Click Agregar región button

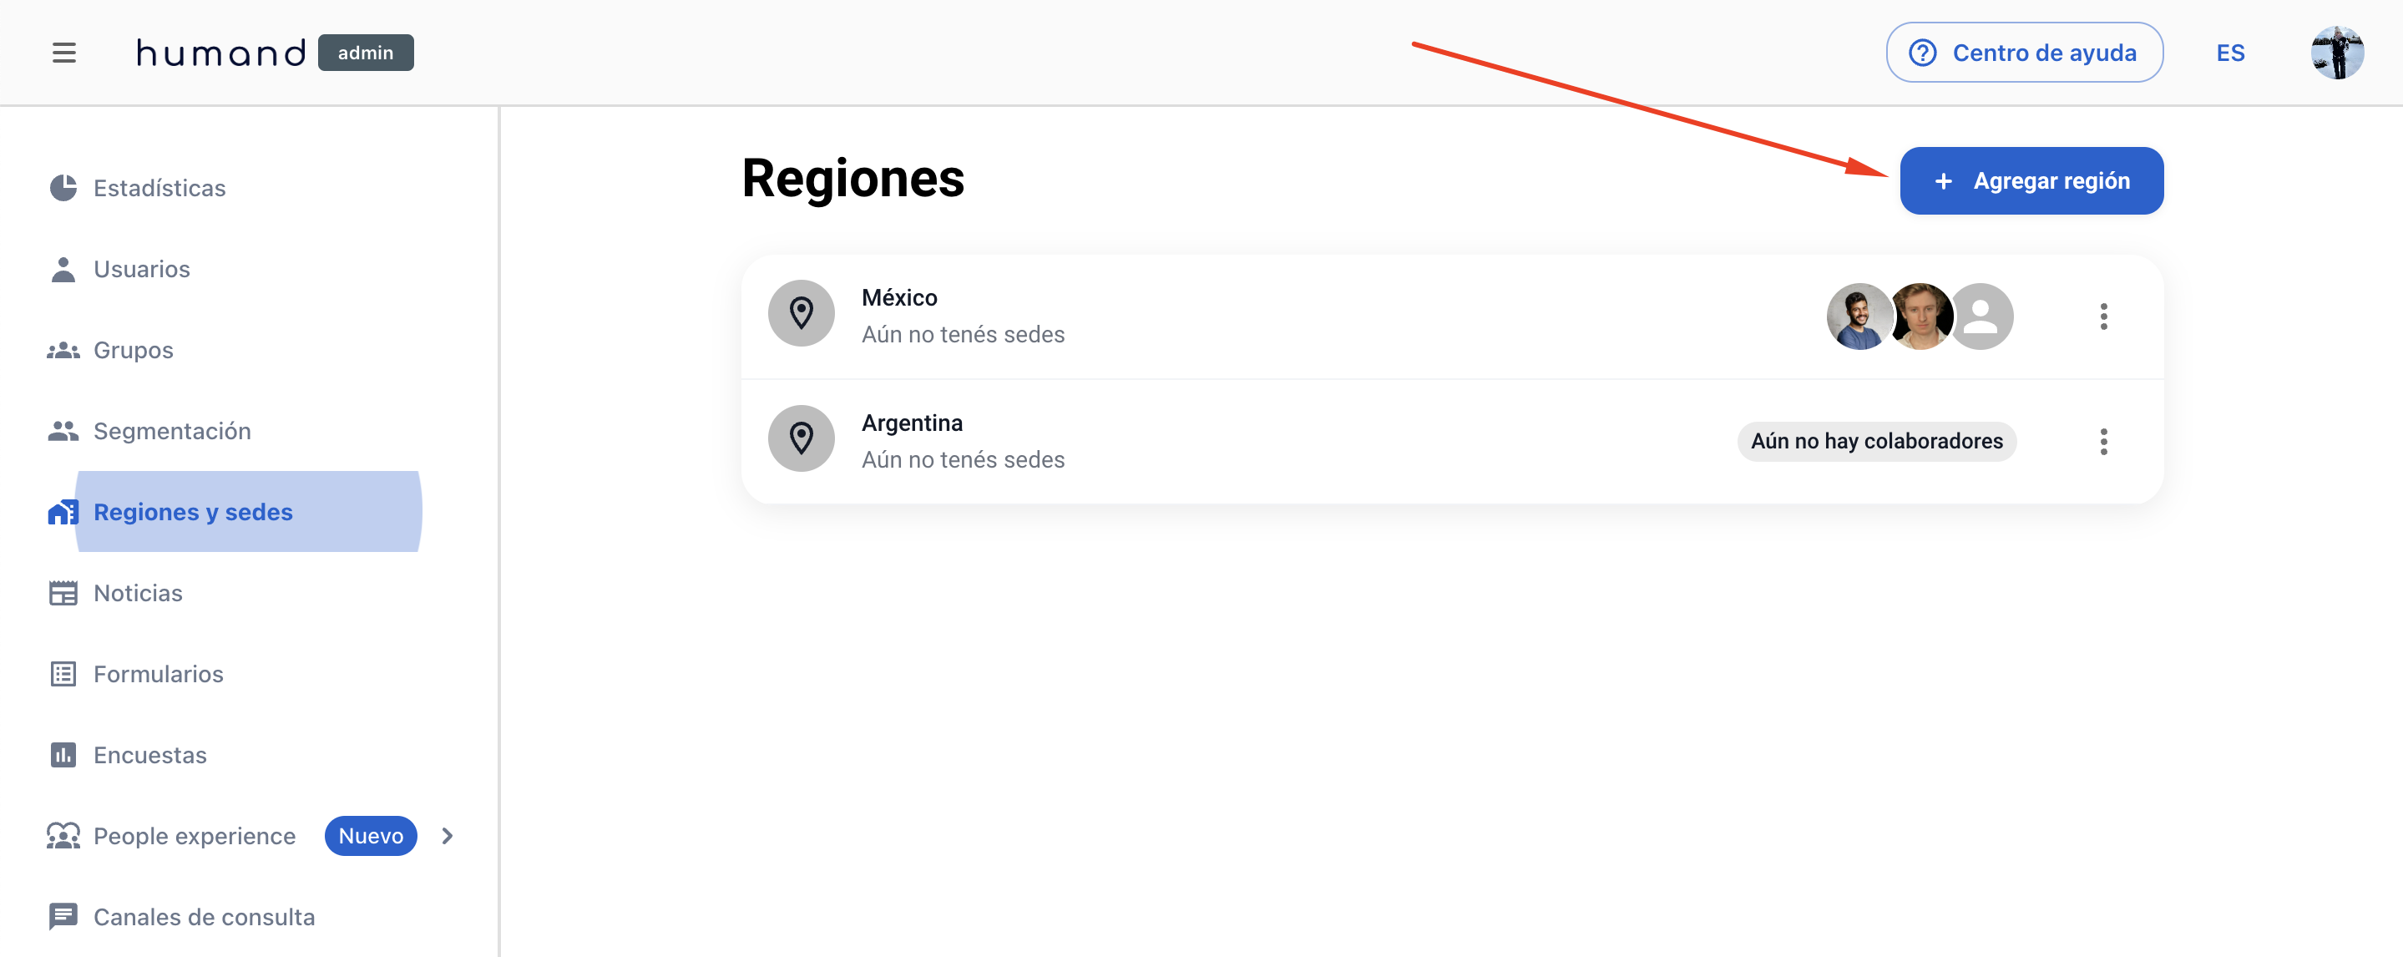[x=2031, y=181]
